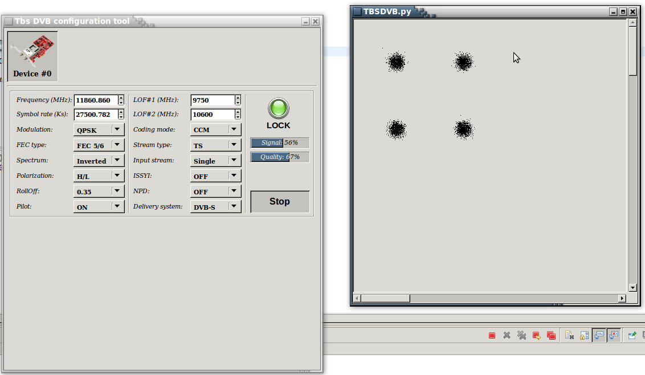Click the Clear Console document icon
This screenshot has height=375, width=645.
coord(569,336)
